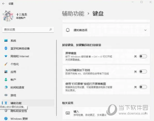Select 隐私和安全性 in sidebar
Viewport: 154px width, 121px height.
click(28, 111)
